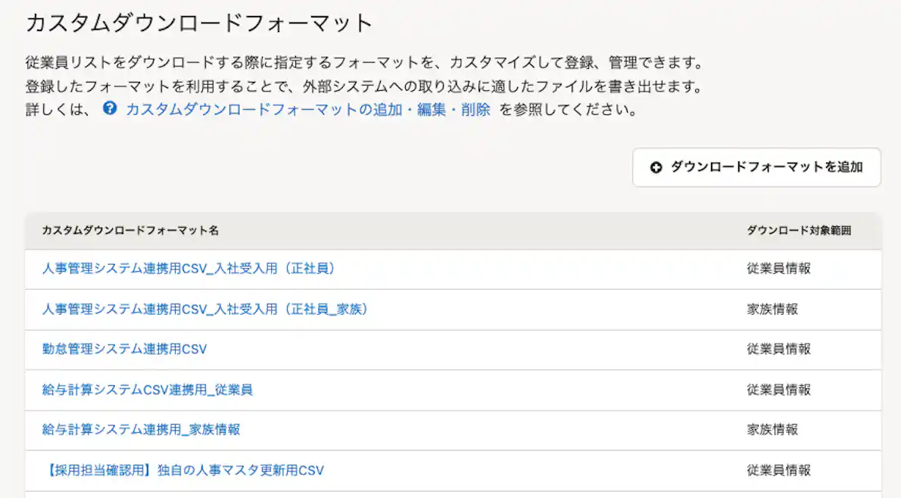
Task: Click 家族情報 in the 入社受入用(正社員_家族) row
Action: (772, 309)
